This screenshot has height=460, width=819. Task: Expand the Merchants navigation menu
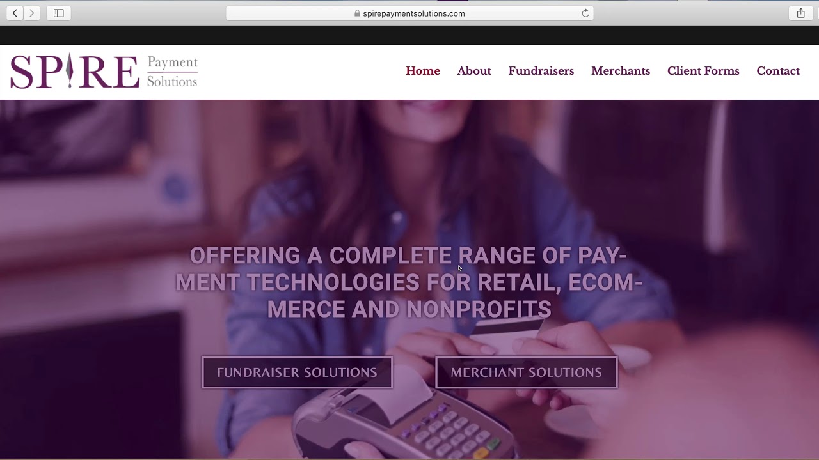click(x=621, y=71)
